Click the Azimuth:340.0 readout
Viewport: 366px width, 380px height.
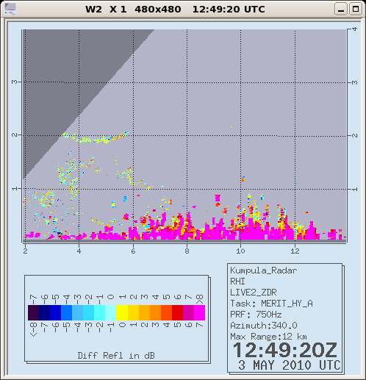[x=264, y=326]
